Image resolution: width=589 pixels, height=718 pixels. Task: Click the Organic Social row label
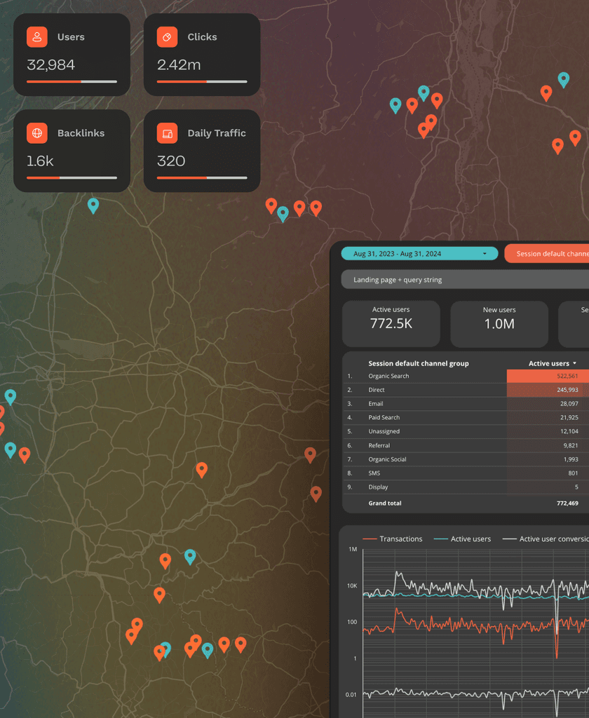[x=387, y=459]
